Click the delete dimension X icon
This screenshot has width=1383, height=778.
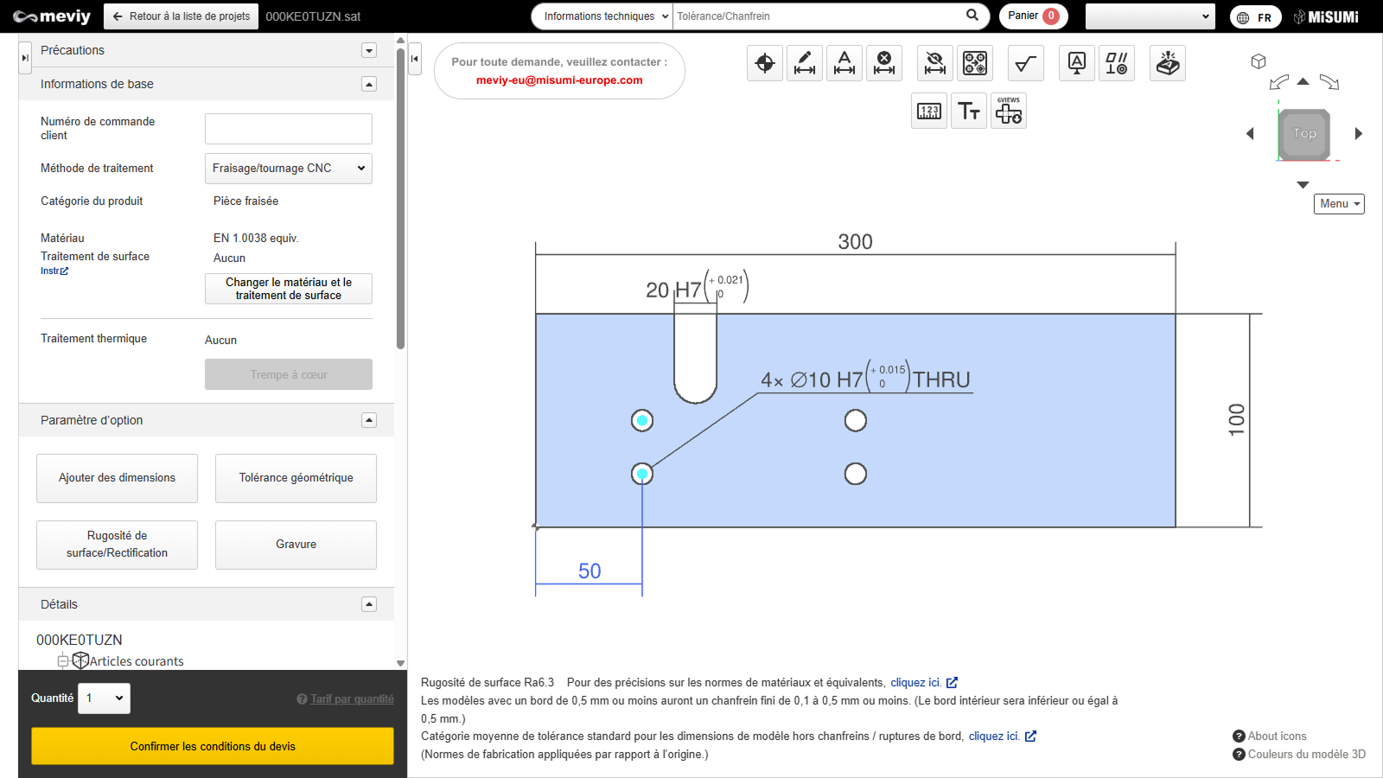pyautogui.click(x=884, y=63)
